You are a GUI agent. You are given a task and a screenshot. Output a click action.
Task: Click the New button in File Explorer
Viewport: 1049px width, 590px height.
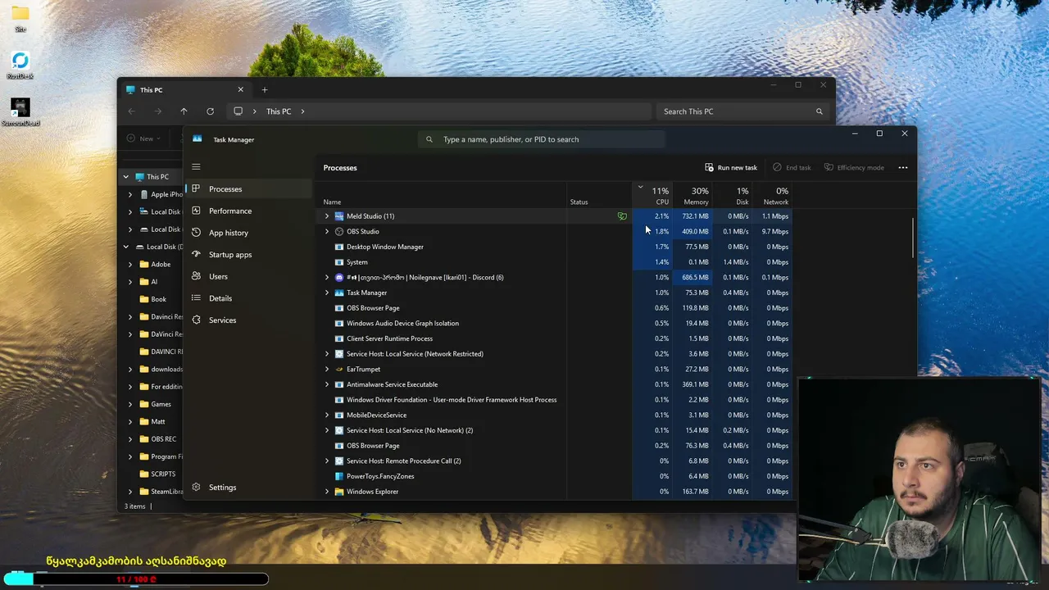[x=142, y=138]
